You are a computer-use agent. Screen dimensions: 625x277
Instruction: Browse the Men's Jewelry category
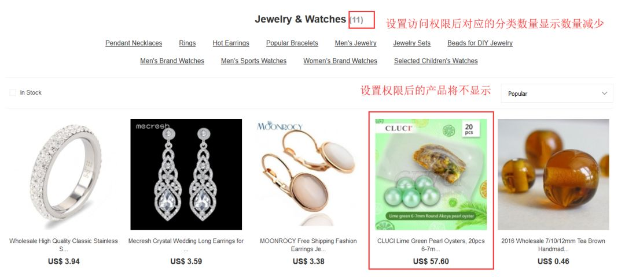pos(355,43)
